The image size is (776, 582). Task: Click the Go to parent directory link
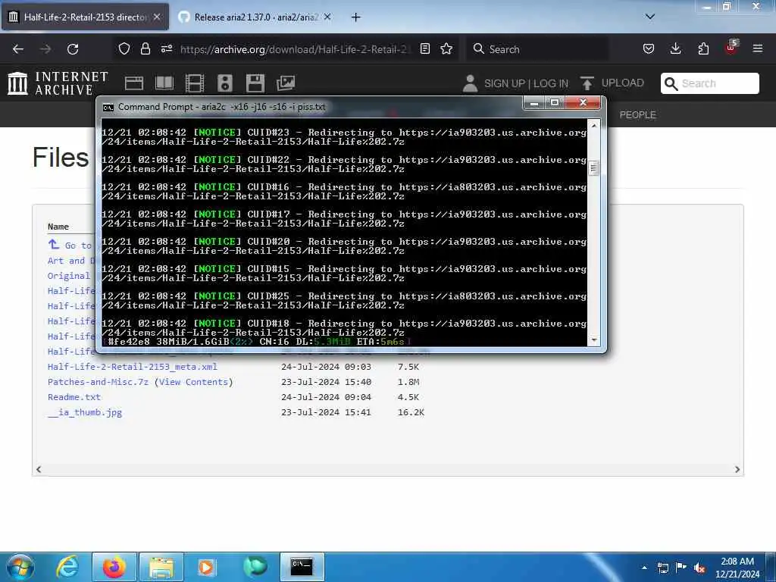tap(70, 245)
